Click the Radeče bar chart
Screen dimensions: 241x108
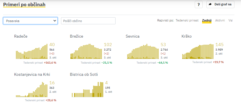(x=32, y=51)
